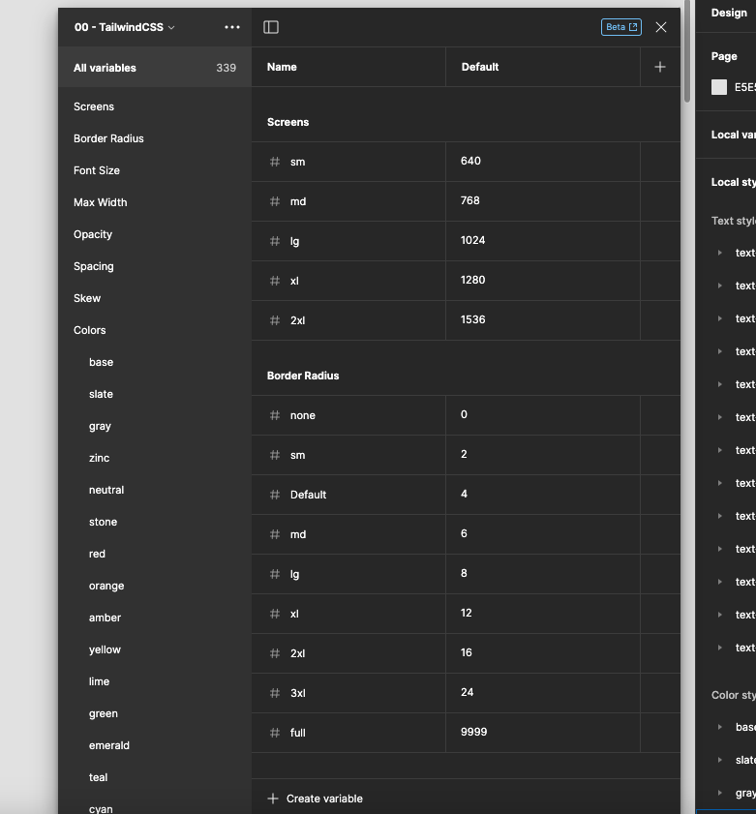Image resolution: width=756 pixels, height=814 pixels.
Task: Click the Beta external link badge
Action: (621, 27)
